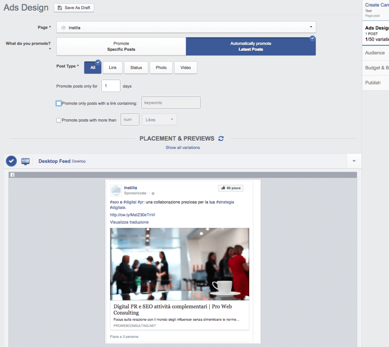This screenshot has height=347, width=389.
Task: Expand the Desktop Feed panel arrow
Action: [354, 161]
